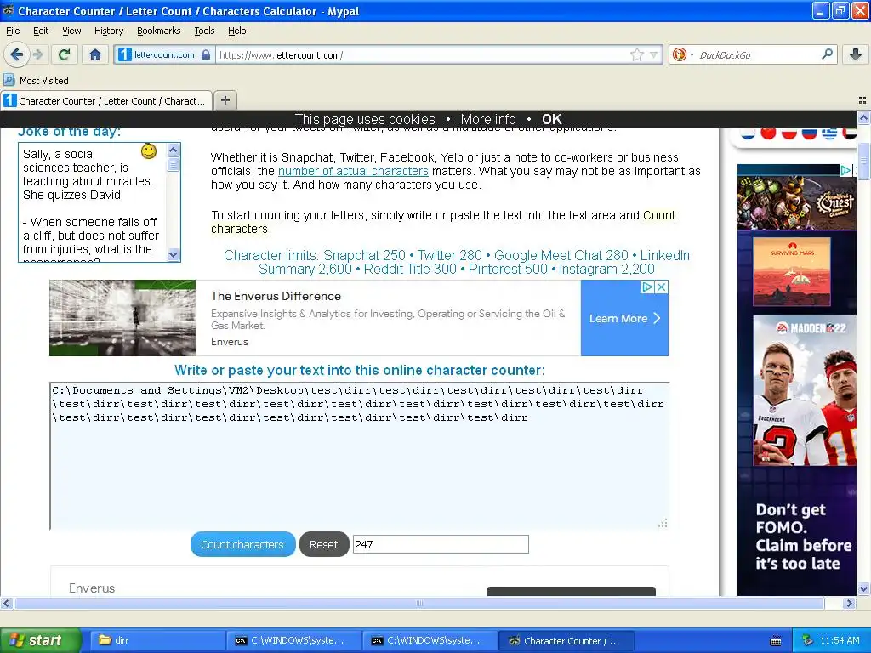Screen dimensions: 871x653
Task: Open the Most Visited bookmarks folder
Action: pos(37,81)
